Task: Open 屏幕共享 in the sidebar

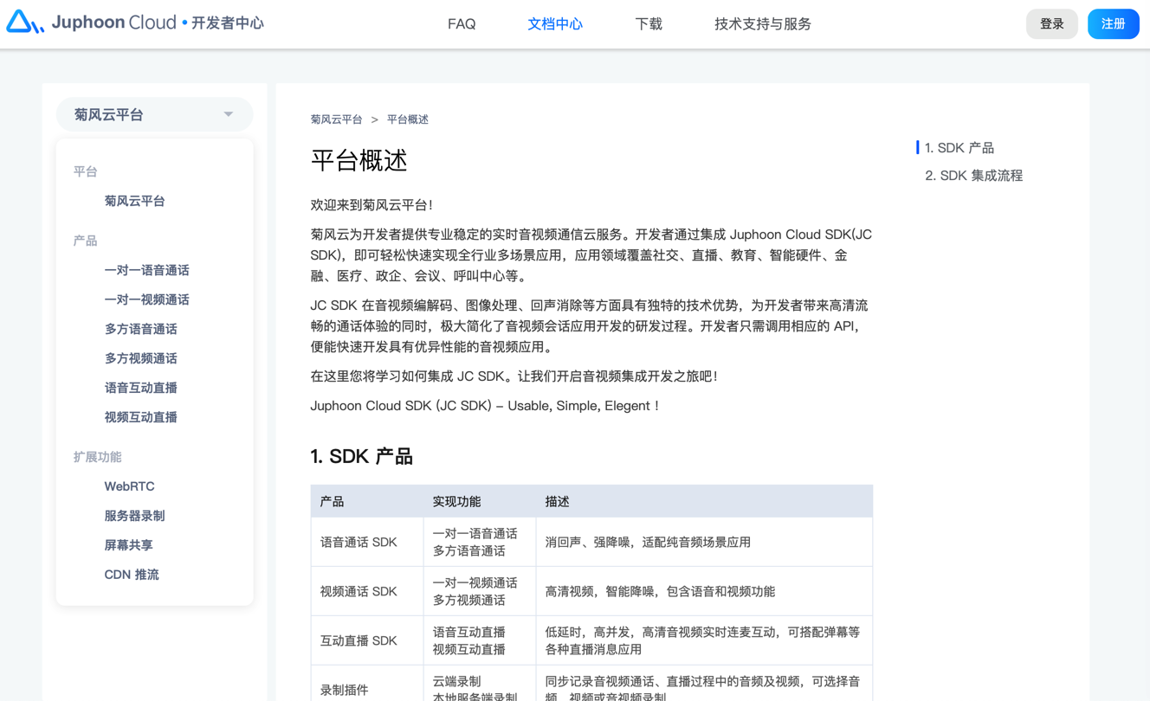Action: (129, 545)
